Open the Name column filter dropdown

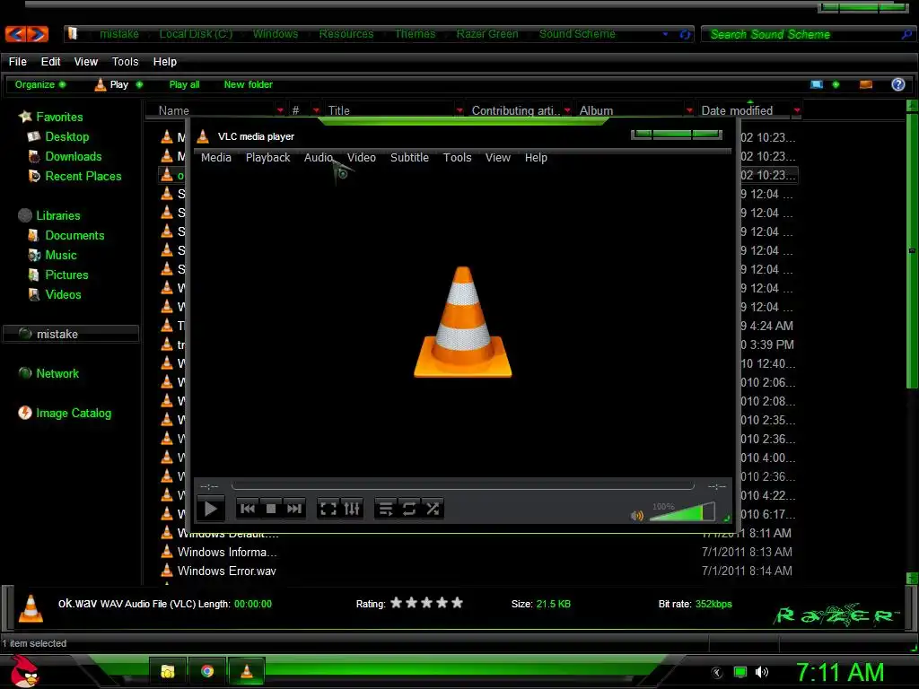coord(280,110)
